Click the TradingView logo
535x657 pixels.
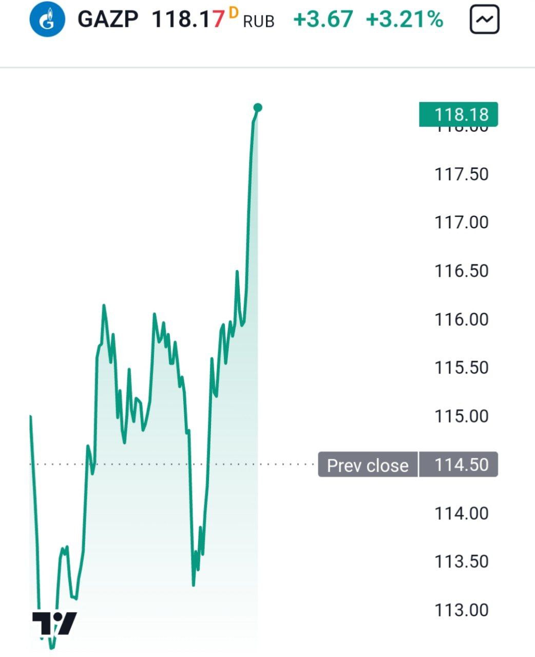point(54,623)
